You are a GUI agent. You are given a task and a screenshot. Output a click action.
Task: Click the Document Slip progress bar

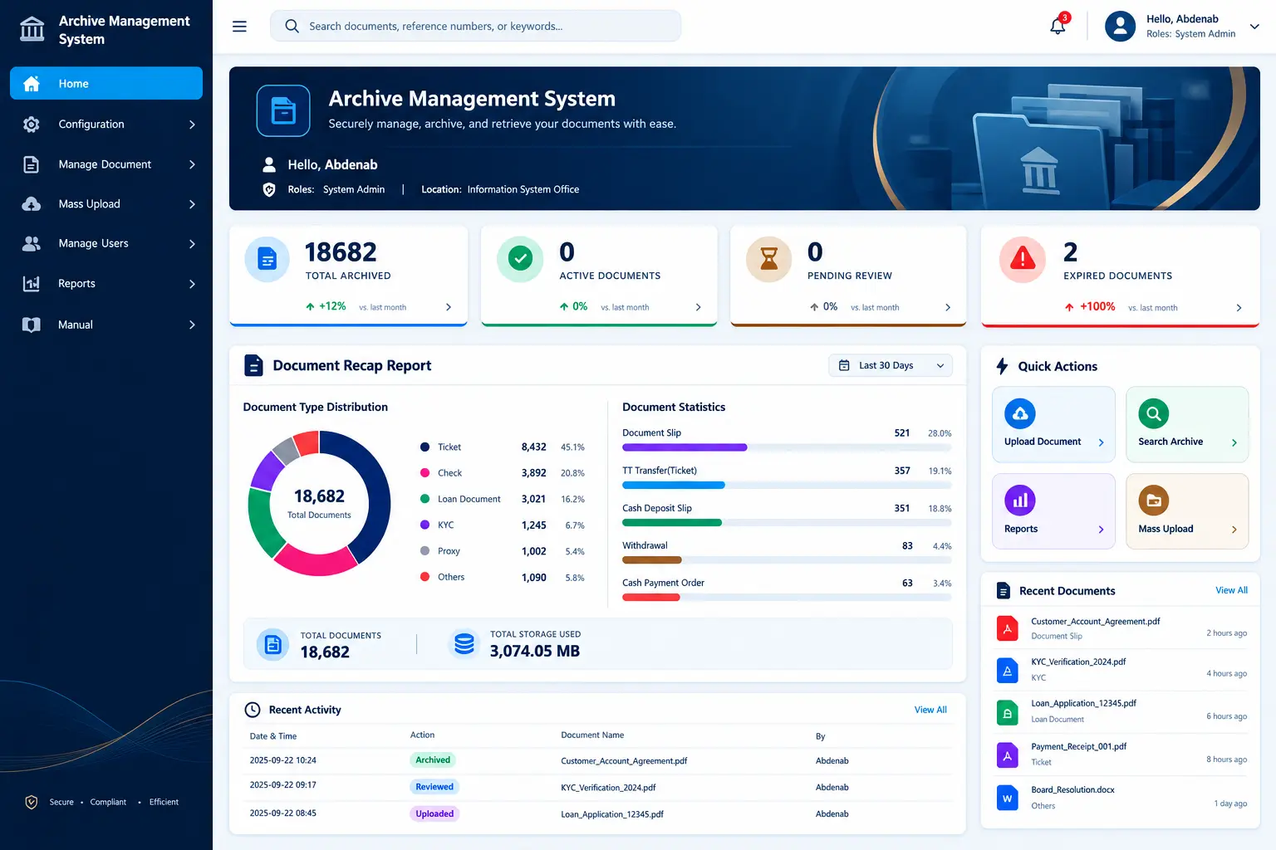(x=787, y=447)
